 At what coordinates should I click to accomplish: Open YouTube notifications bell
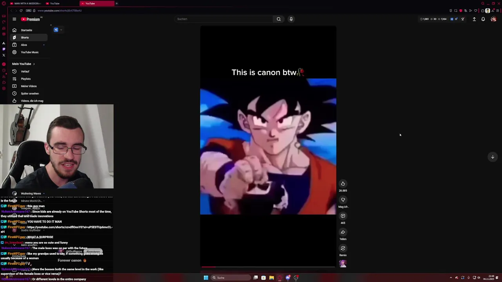[x=483, y=19]
